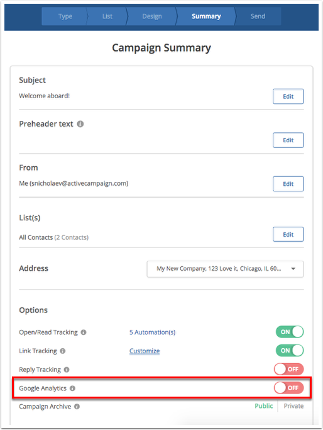Disable the Link Tracking switch
Screen dimensions: 323x430
[x=290, y=351]
